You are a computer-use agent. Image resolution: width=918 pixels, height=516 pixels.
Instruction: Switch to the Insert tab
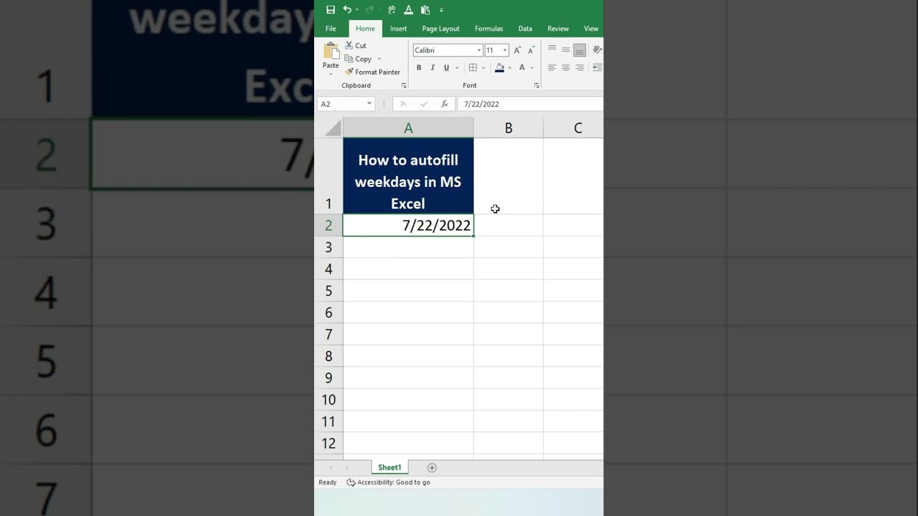coord(399,29)
